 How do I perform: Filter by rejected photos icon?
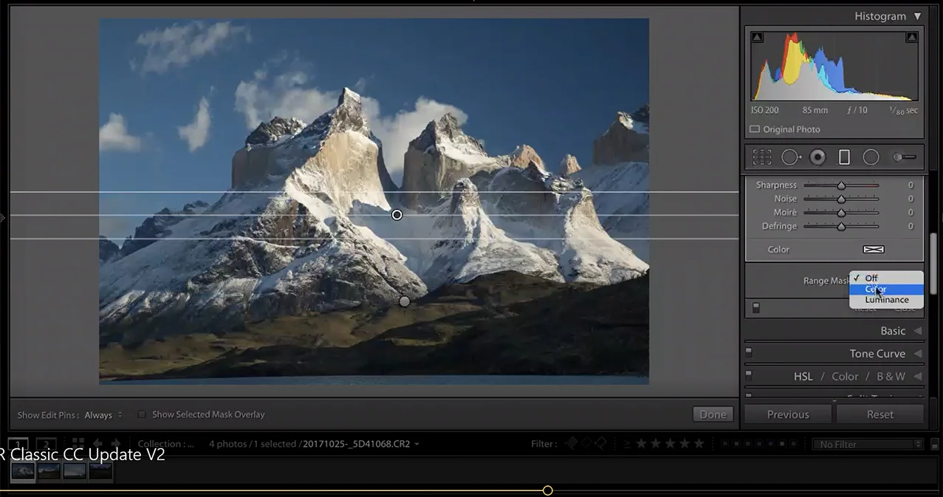point(600,444)
